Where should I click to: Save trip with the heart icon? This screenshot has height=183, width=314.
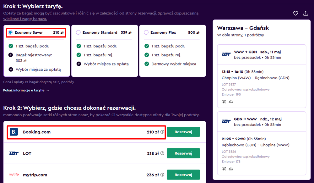pos(295,14)
